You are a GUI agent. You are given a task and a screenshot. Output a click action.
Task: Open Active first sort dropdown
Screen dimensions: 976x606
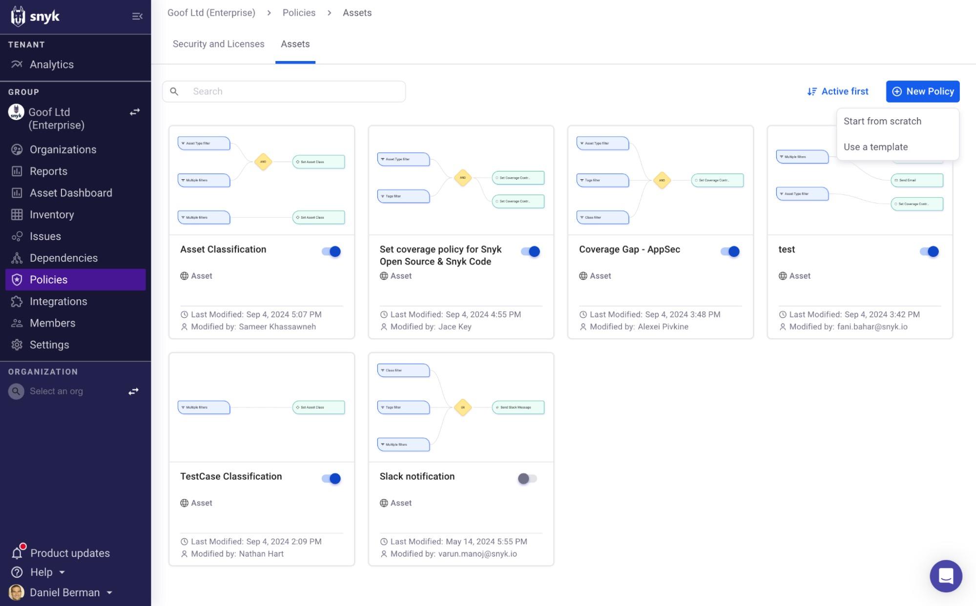pos(837,91)
